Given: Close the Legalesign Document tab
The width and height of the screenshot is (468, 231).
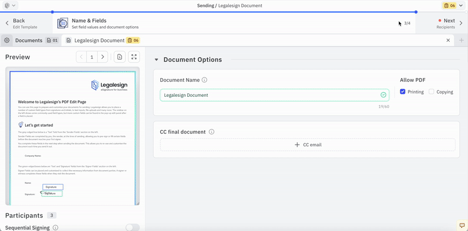Looking at the screenshot, I should [448, 40].
